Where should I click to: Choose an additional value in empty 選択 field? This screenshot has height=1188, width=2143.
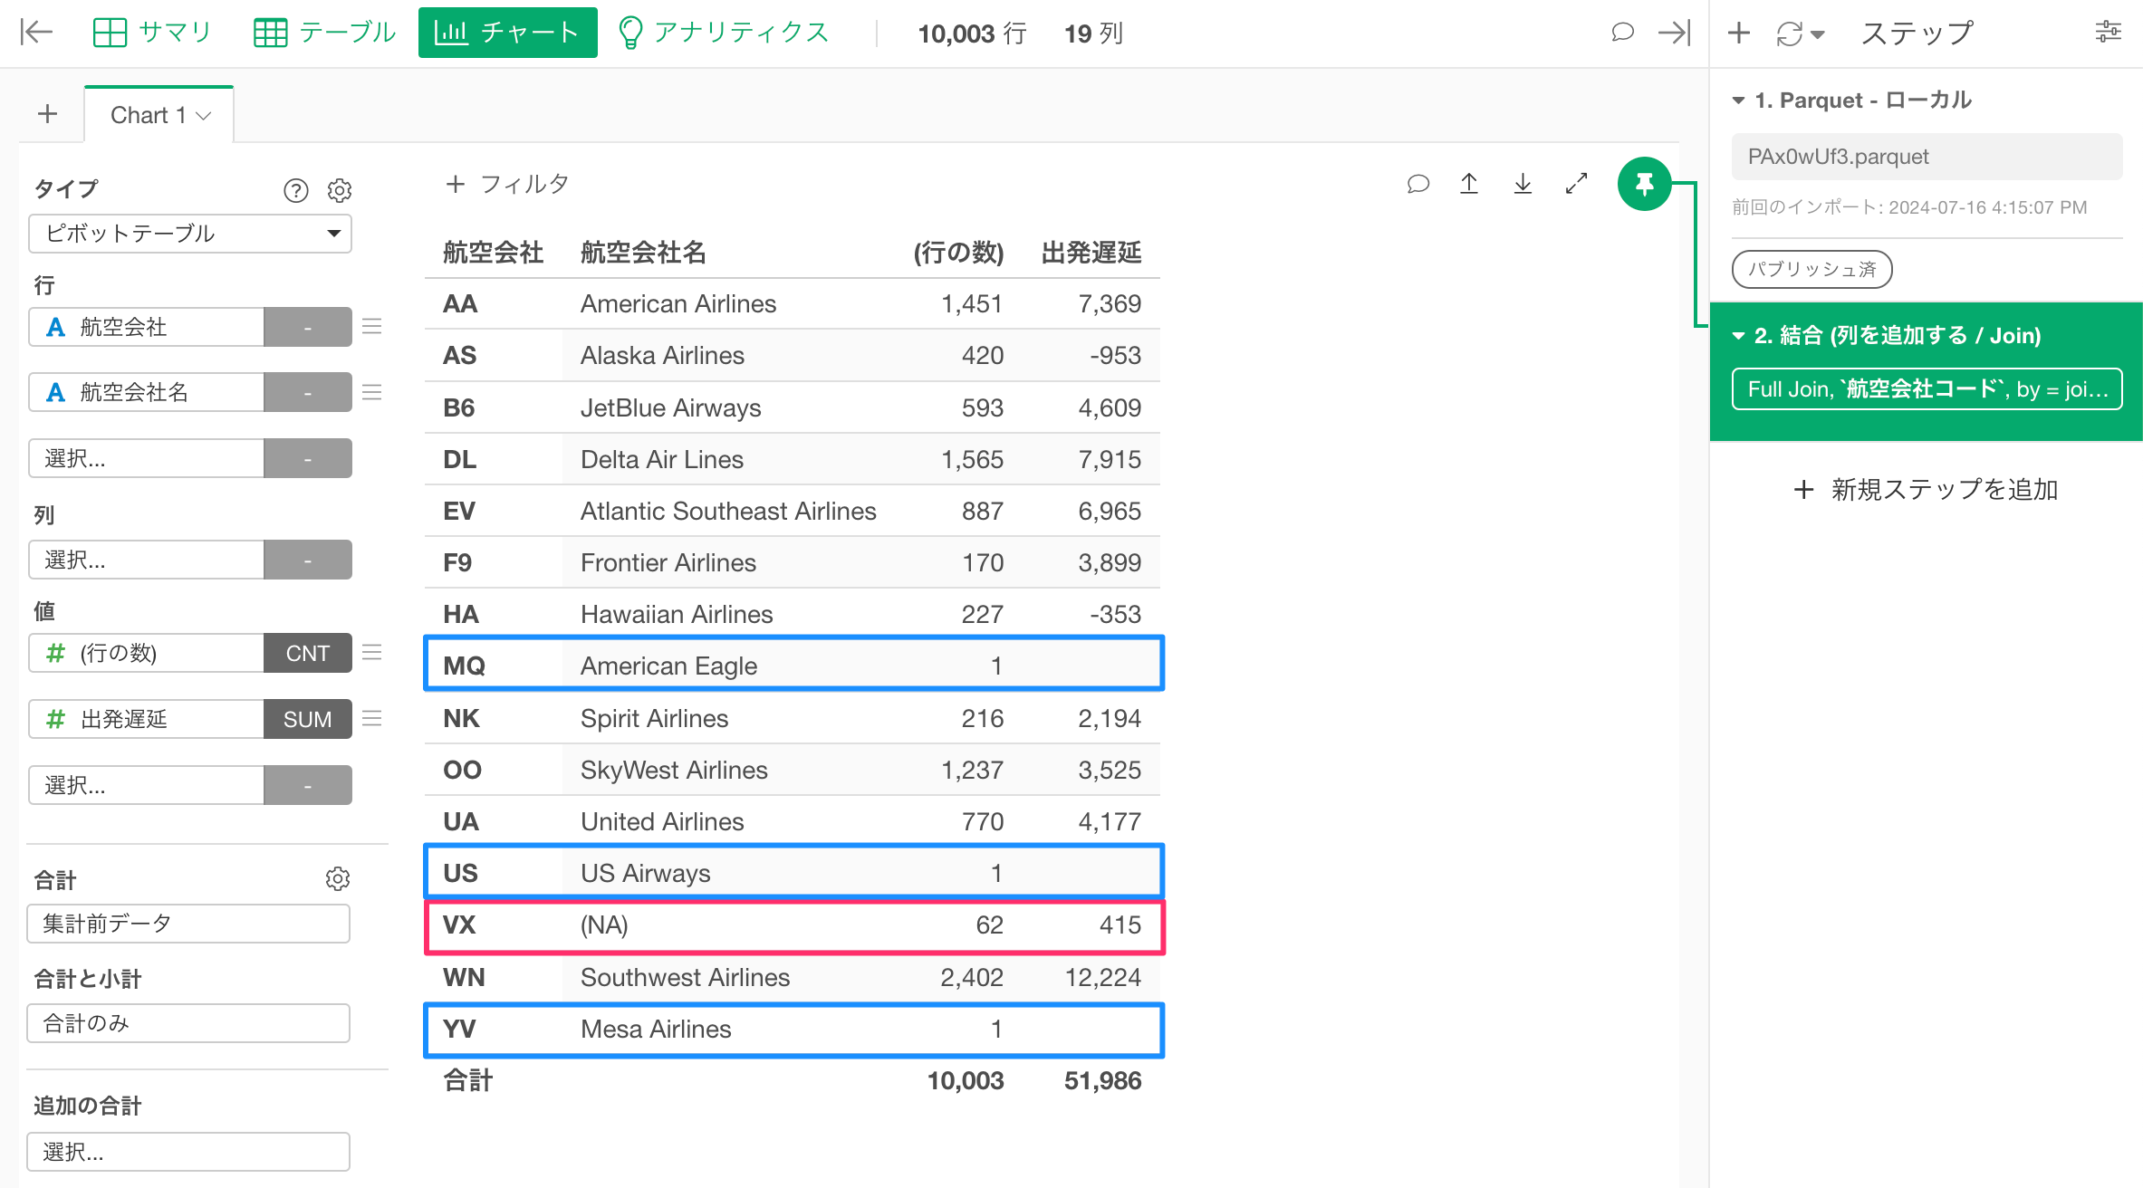coord(146,785)
